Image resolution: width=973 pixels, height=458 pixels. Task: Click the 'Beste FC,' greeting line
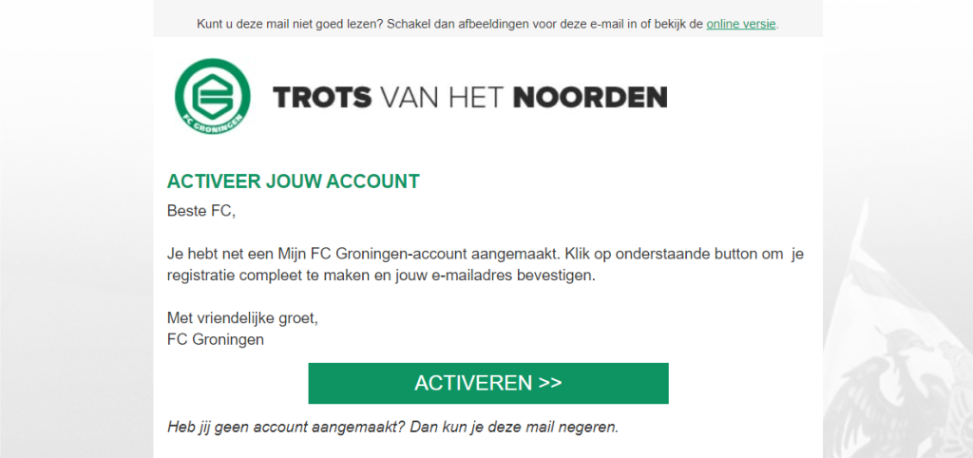(x=201, y=211)
